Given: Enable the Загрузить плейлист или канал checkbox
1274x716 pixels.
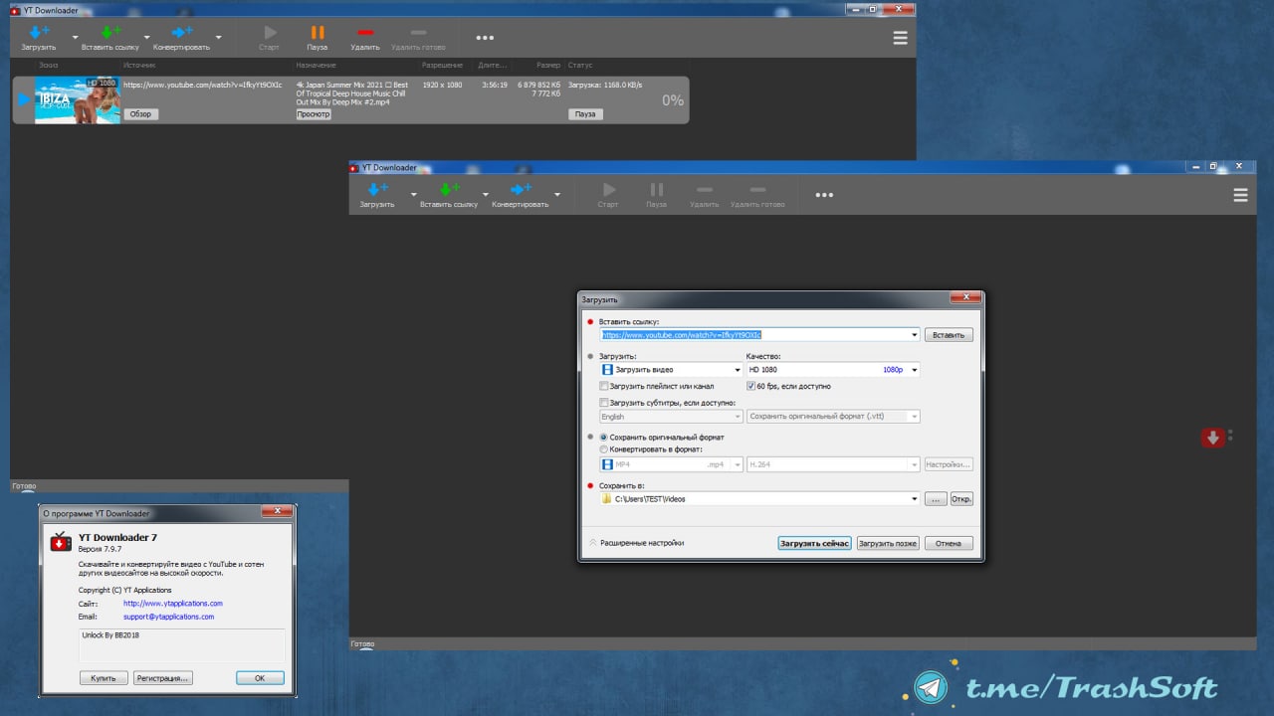Looking at the screenshot, I should pos(604,386).
